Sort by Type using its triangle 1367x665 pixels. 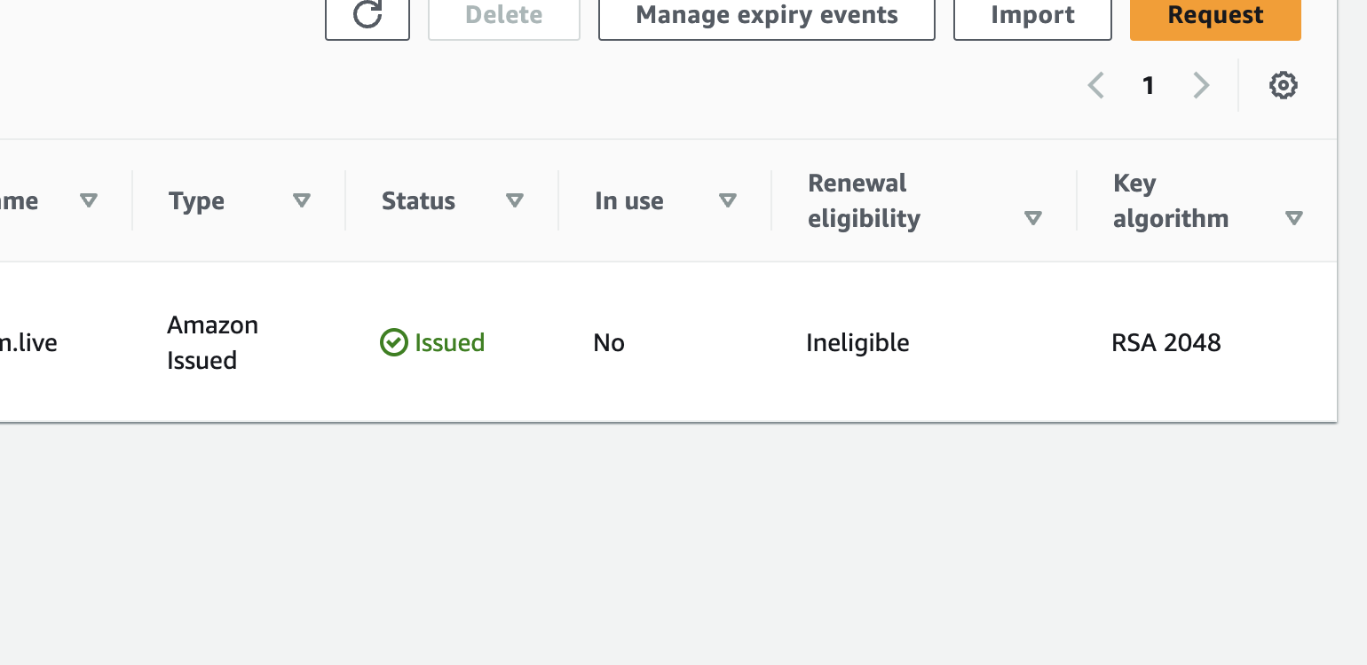(x=302, y=200)
